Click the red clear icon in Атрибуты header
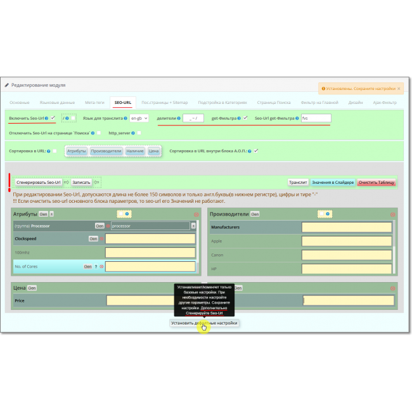 pyautogui.click(x=196, y=214)
